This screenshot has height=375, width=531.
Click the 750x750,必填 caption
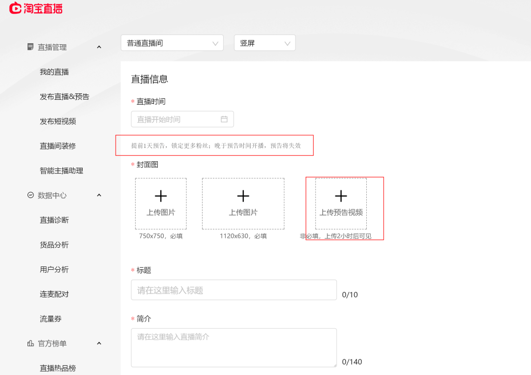161,236
